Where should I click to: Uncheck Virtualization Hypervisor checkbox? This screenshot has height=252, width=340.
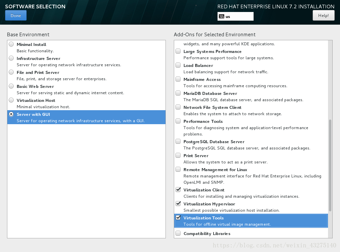(178, 203)
